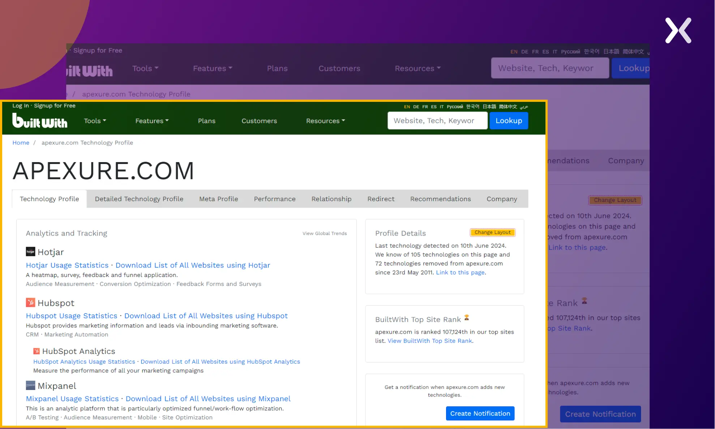This screenshot has width=715, height=429.
Task: Click the Home breadcrumb link
Action: pyautogui.click(x=21, y=143)
